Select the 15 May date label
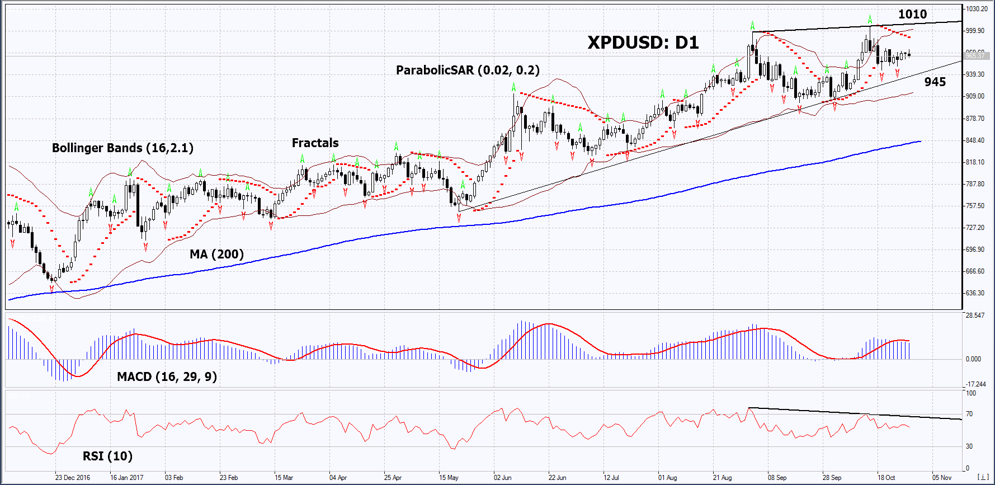This screenshot has height=485, width=995. (449, 478)
